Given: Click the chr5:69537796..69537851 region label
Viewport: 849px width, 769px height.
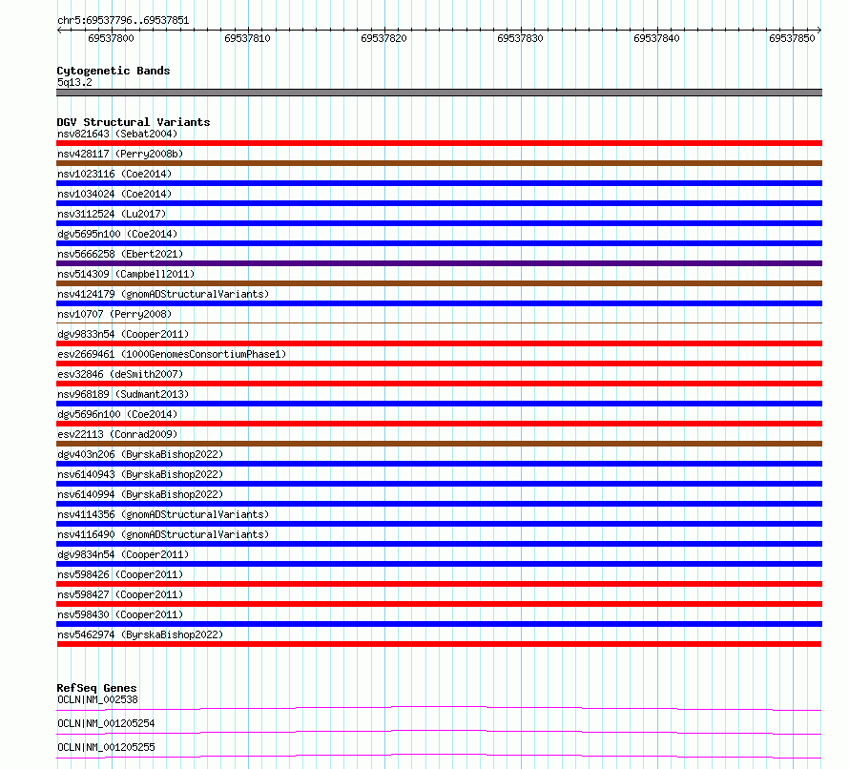Looking at the screenshot, I should click(x=123, y=21).
